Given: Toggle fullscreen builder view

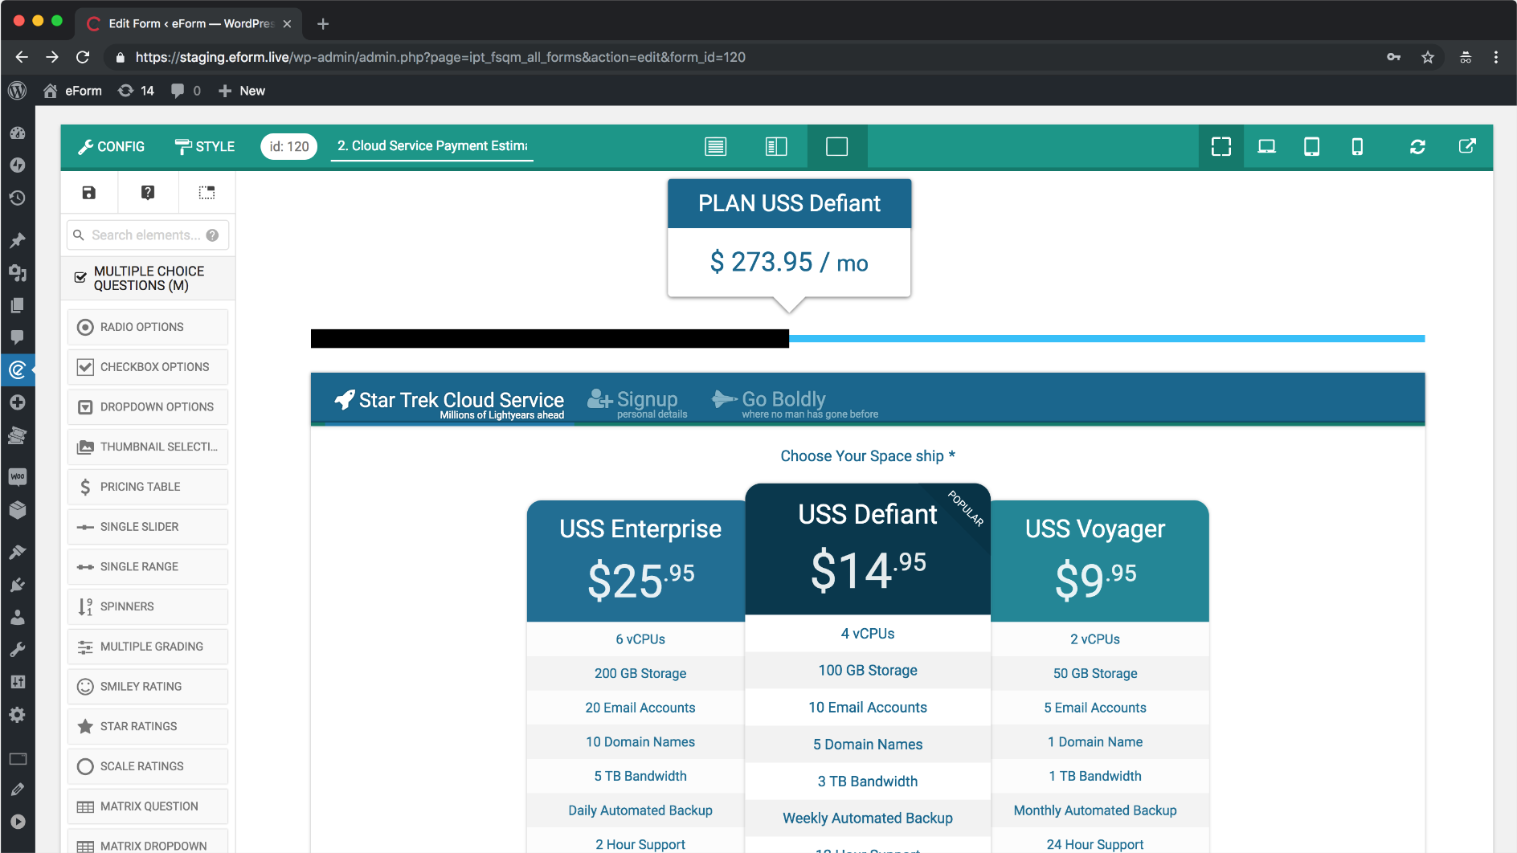Looking at the screenshot, I should coord(1221,146).
